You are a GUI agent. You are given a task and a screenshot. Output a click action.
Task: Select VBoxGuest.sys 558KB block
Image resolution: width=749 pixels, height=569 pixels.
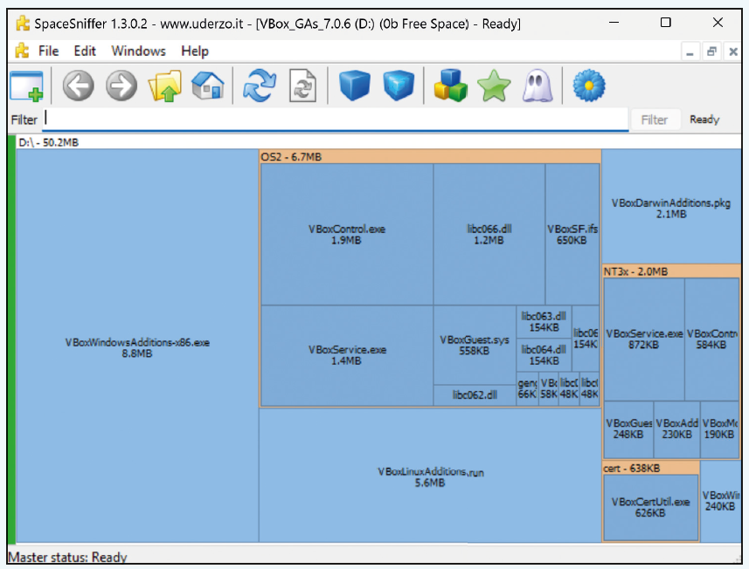tap(475, 345)
